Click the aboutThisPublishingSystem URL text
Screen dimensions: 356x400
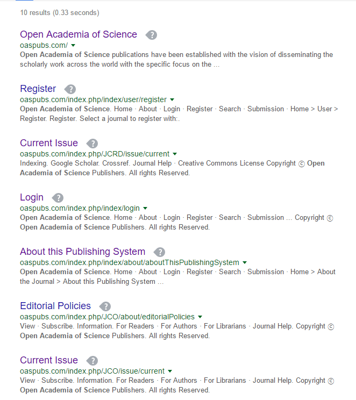pyautogui.click(x=130, y=263)
